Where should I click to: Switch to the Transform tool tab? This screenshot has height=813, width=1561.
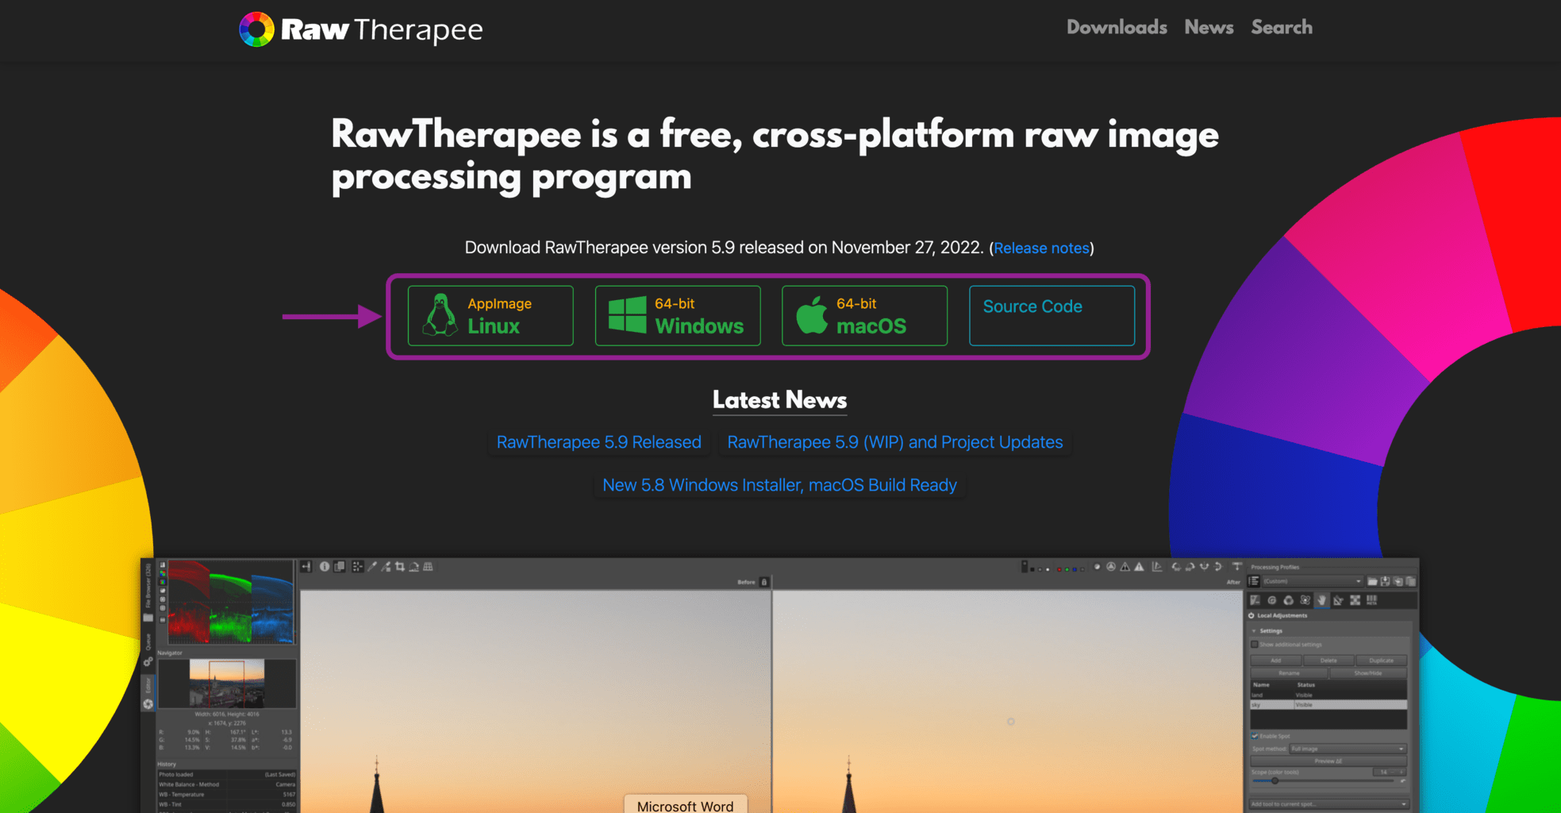[1339, 600]
